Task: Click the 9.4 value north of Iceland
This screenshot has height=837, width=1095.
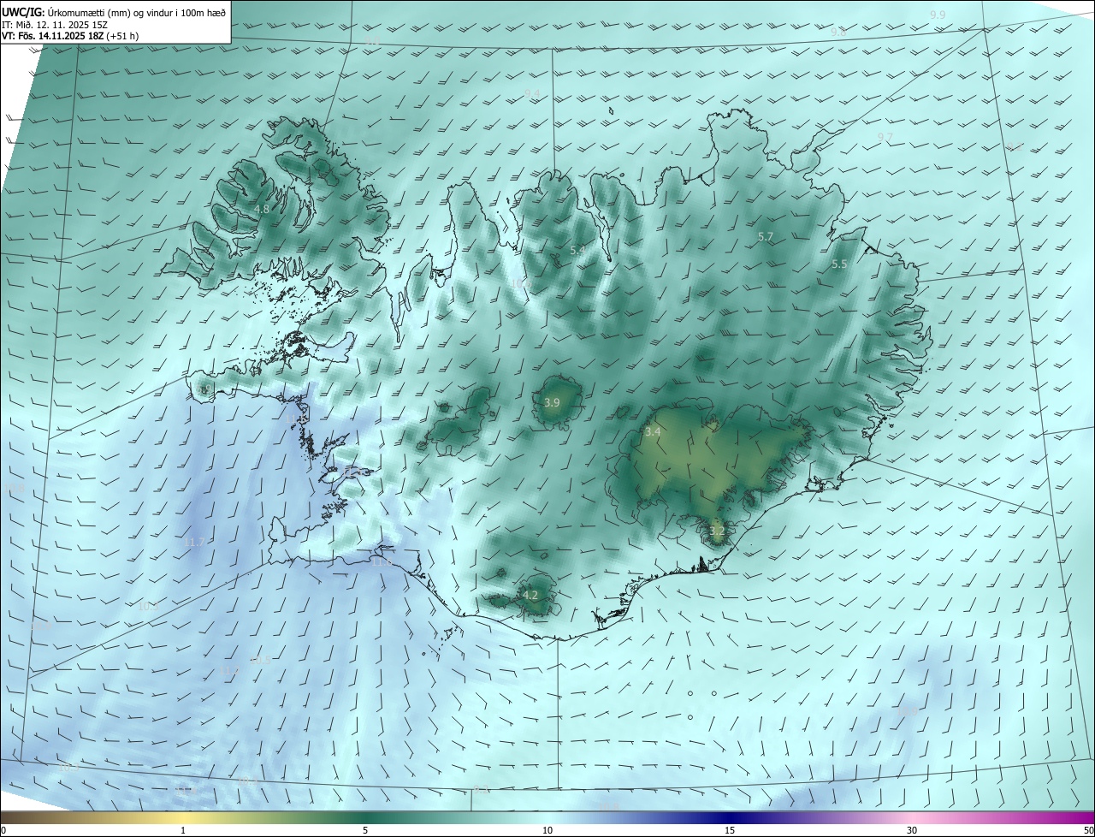Action: (x=532, y=92)
